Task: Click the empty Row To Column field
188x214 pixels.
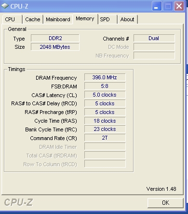Action: [105, 164]
